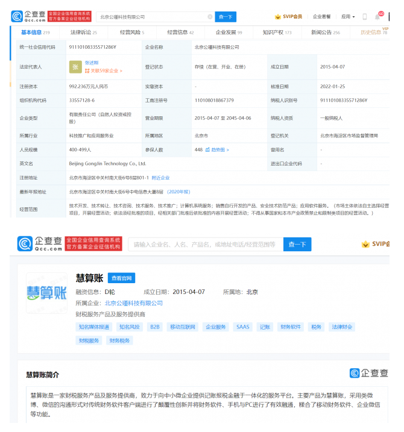Switch to the 基本信息 tab
Viewport: 404px width, 432px height.
pyautogui.click(x=36, y=33)
